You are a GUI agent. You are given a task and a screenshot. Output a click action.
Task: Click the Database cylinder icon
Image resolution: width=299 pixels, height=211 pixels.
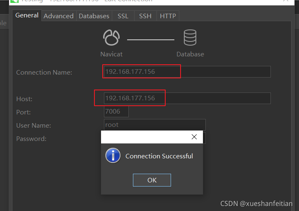click(x=190, y=37)
